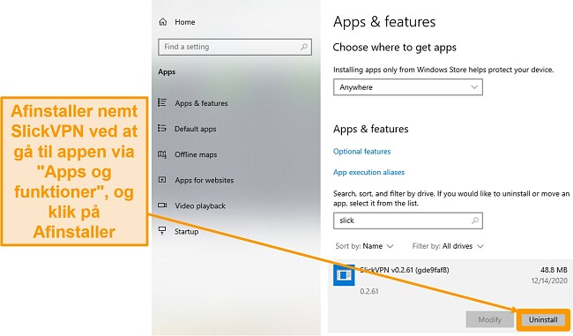Click the Video playback camera icon
Screen dimensions: 573x336
coord(162,205)
